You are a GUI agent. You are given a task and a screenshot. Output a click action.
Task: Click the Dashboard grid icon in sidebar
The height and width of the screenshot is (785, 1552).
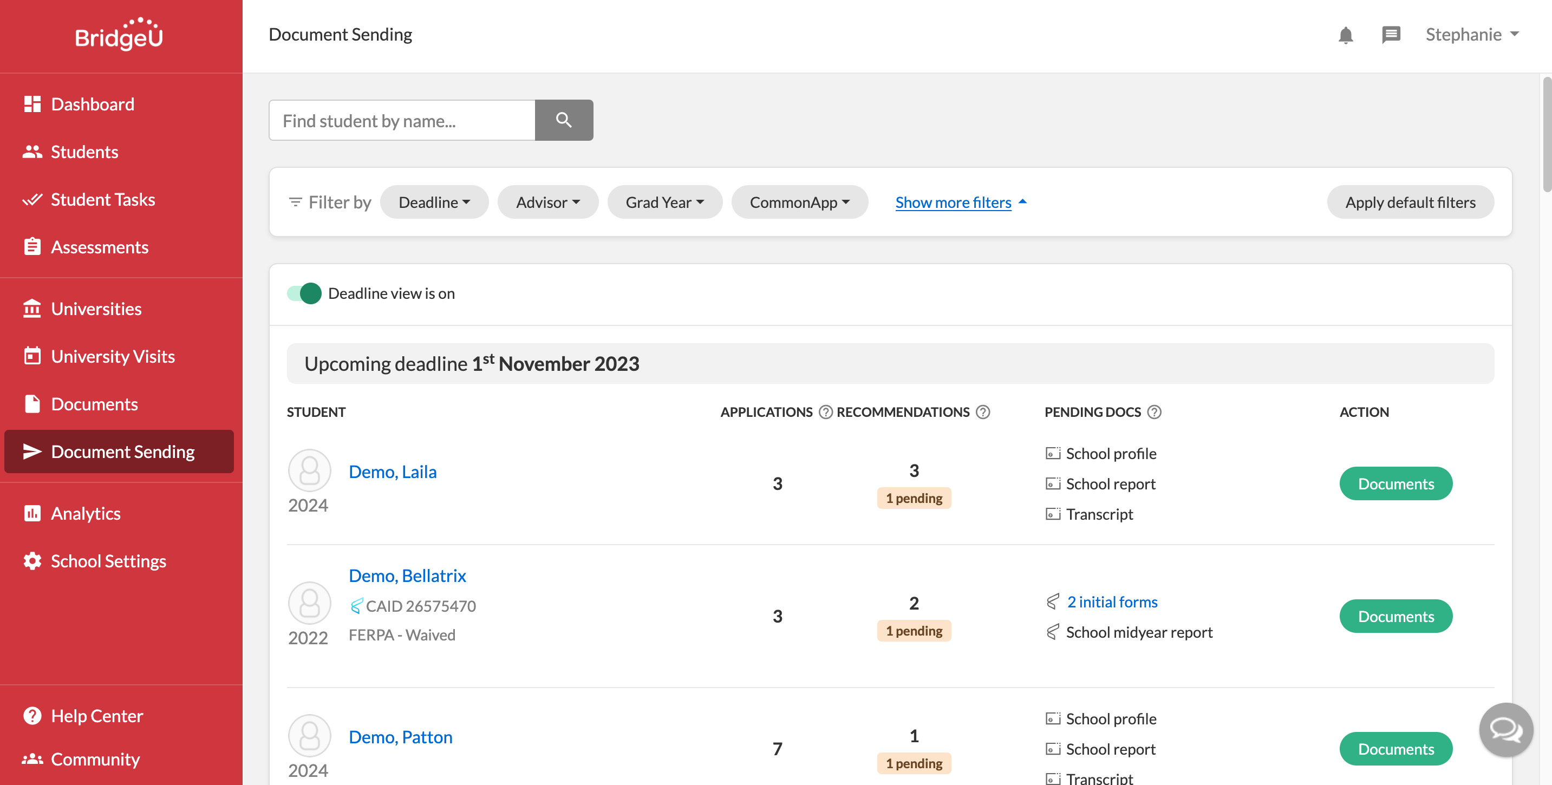point(32,104)
